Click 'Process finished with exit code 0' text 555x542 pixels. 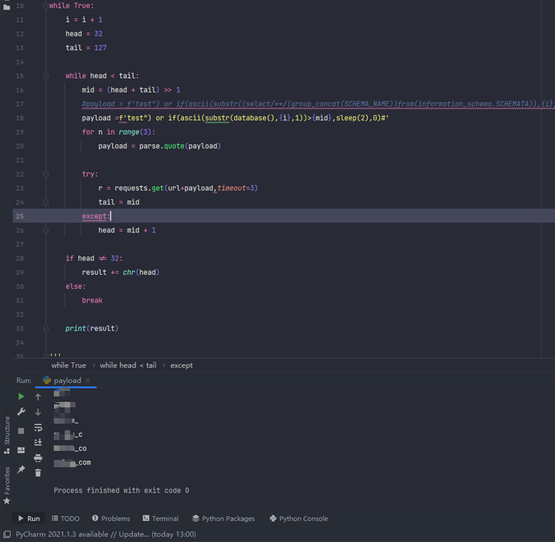point(121,490)
